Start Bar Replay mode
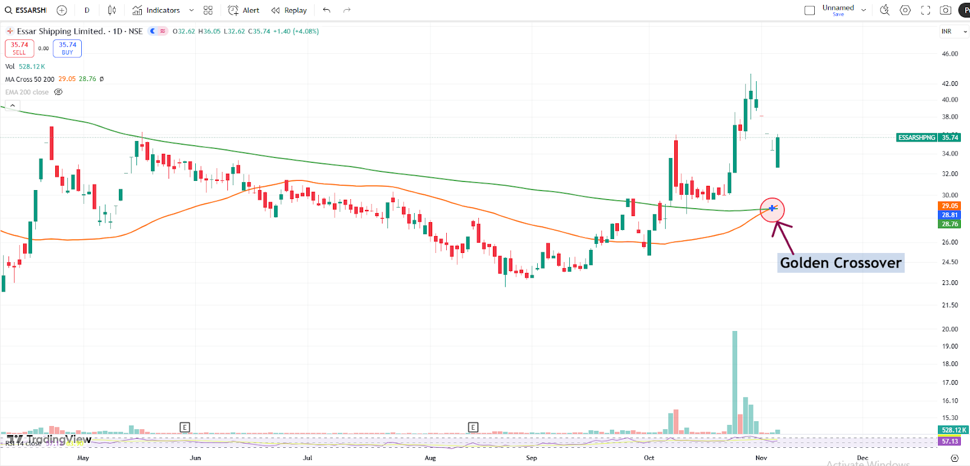 pyautogui.click(x=289, y=10)
